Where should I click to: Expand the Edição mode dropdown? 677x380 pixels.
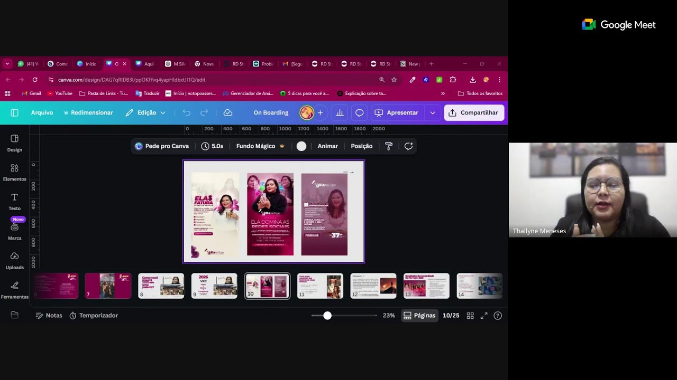coord(145,112)
